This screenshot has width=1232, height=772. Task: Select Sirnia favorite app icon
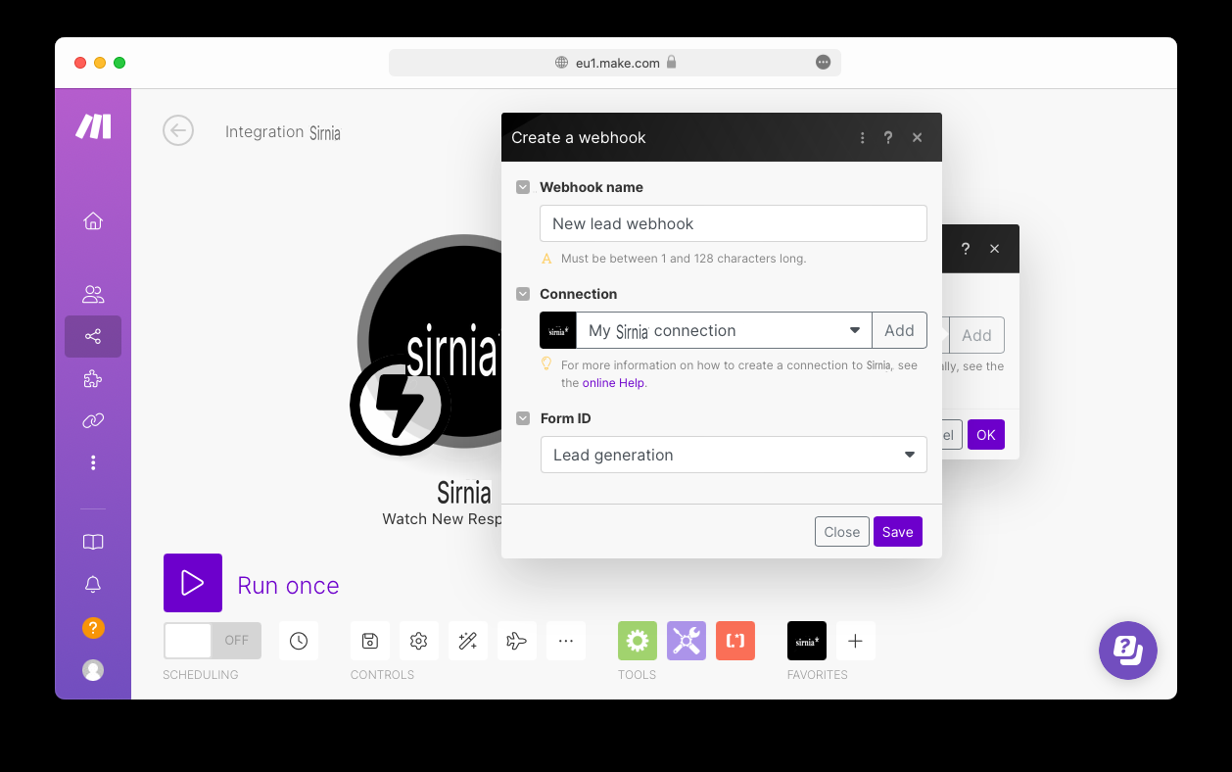[807, 641]
